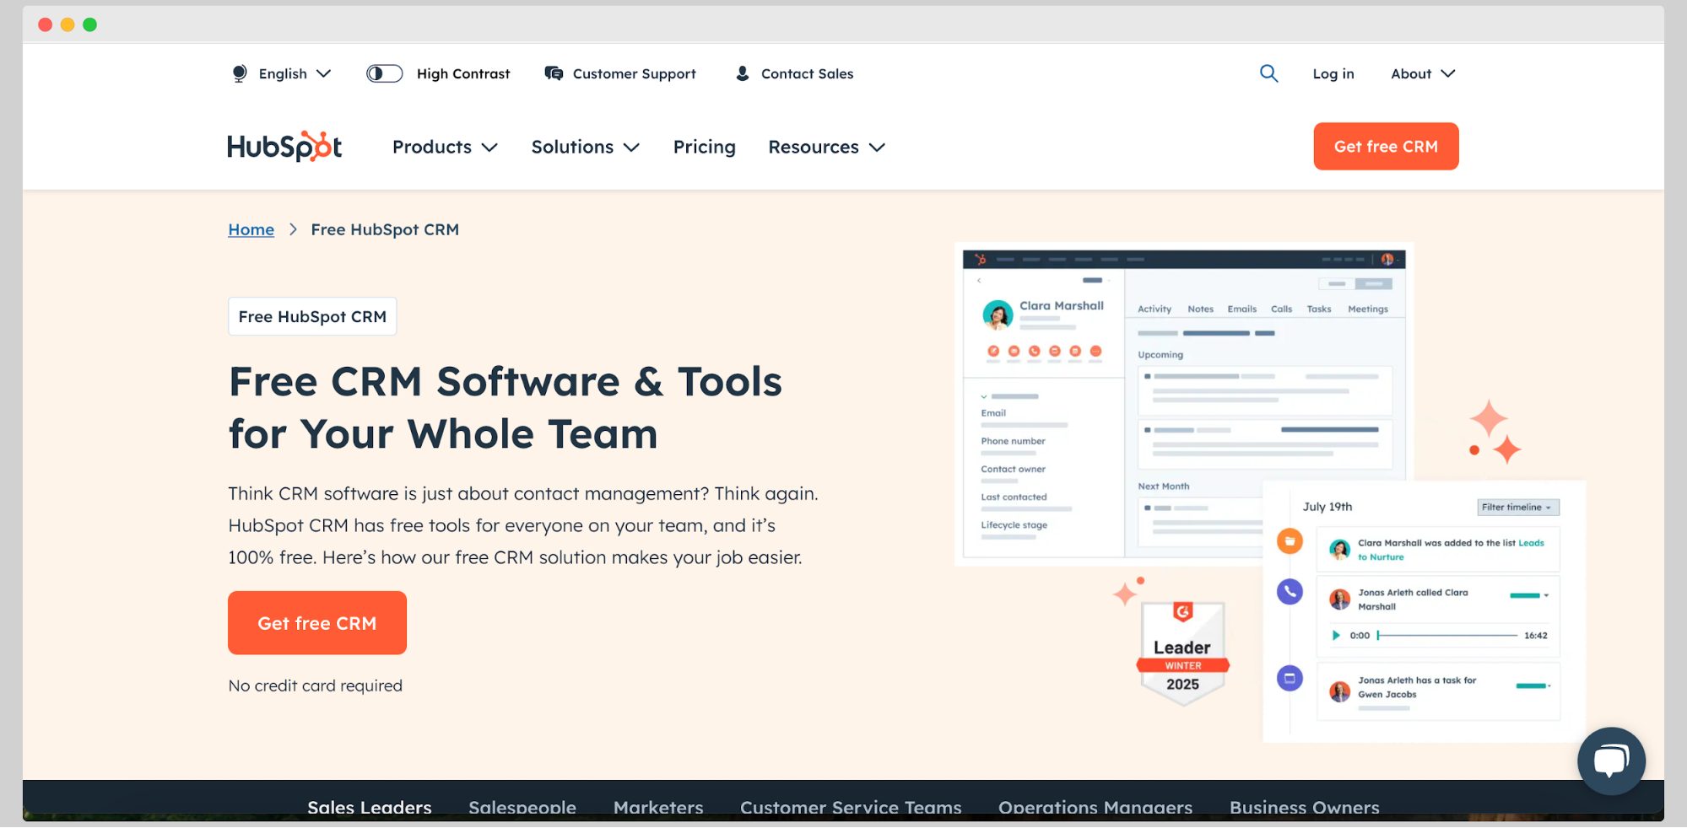Expand the About menu
Image resolution: width=1687 pixels, height=828 pixels.
(x=1423, y=73)
